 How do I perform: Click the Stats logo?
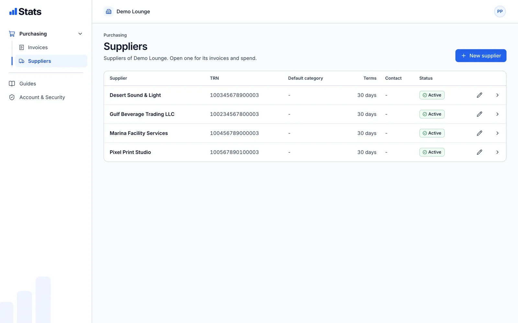[25, 12]
